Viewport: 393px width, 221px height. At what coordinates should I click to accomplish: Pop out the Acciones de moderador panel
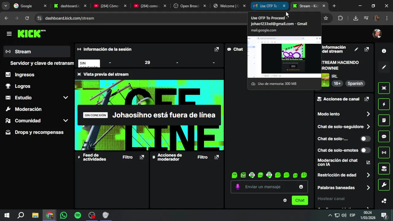coord(216,157)
